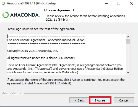This screenshot has width=138, height=107.
Task: Click the green Anaconda ring logo
Action: pyautogui.click(x=6, y=15)
